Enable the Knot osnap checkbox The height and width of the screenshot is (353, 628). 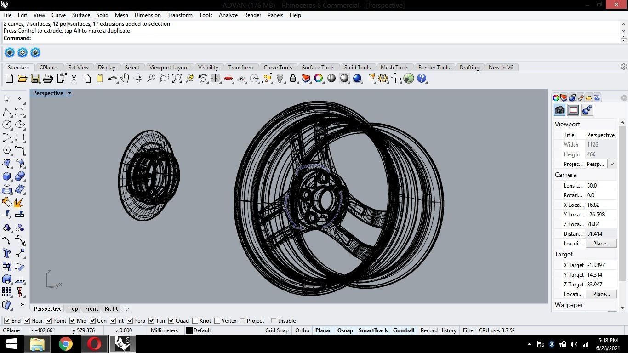[195, 321]
